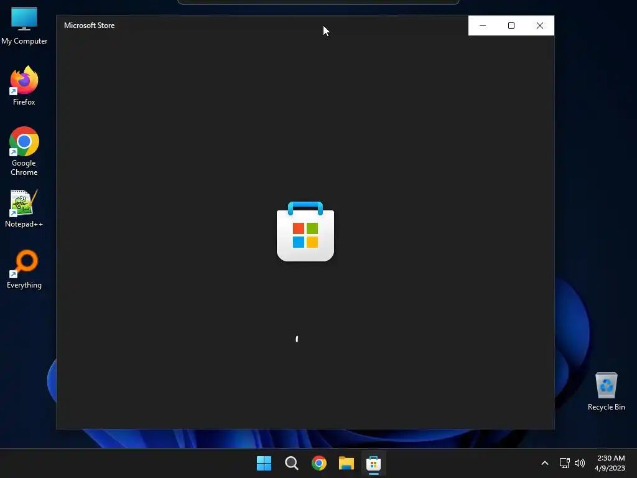
Task: Open the Windows Start menu
Action: [264, 463]
